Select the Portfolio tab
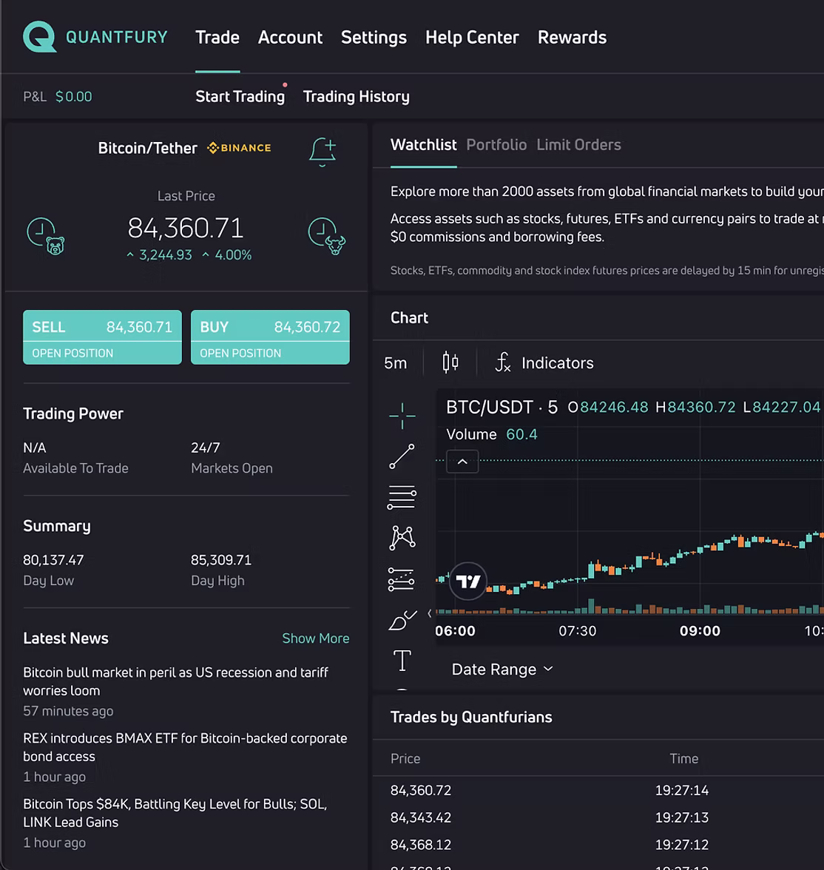This screenshot has height=870, width=824. (x=496, y=145)
